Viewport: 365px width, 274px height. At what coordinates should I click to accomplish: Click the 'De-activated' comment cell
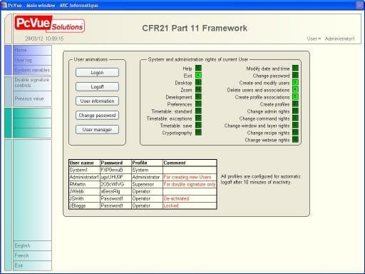pos(190,198)
